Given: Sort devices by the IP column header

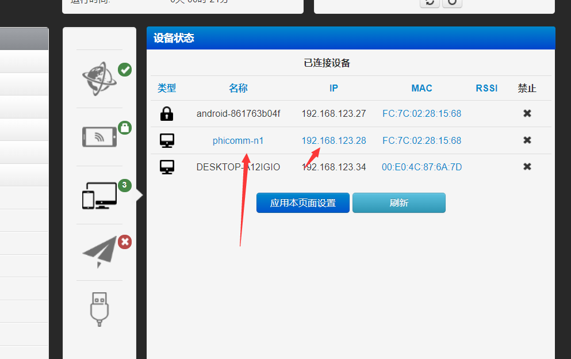Looking at the screenshot, I should [x=334, y=89].
